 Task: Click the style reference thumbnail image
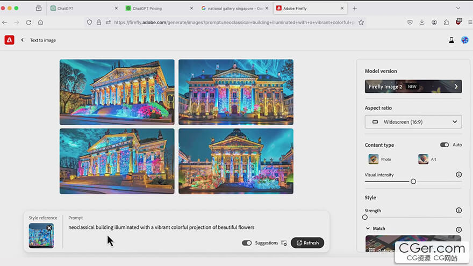41,235
